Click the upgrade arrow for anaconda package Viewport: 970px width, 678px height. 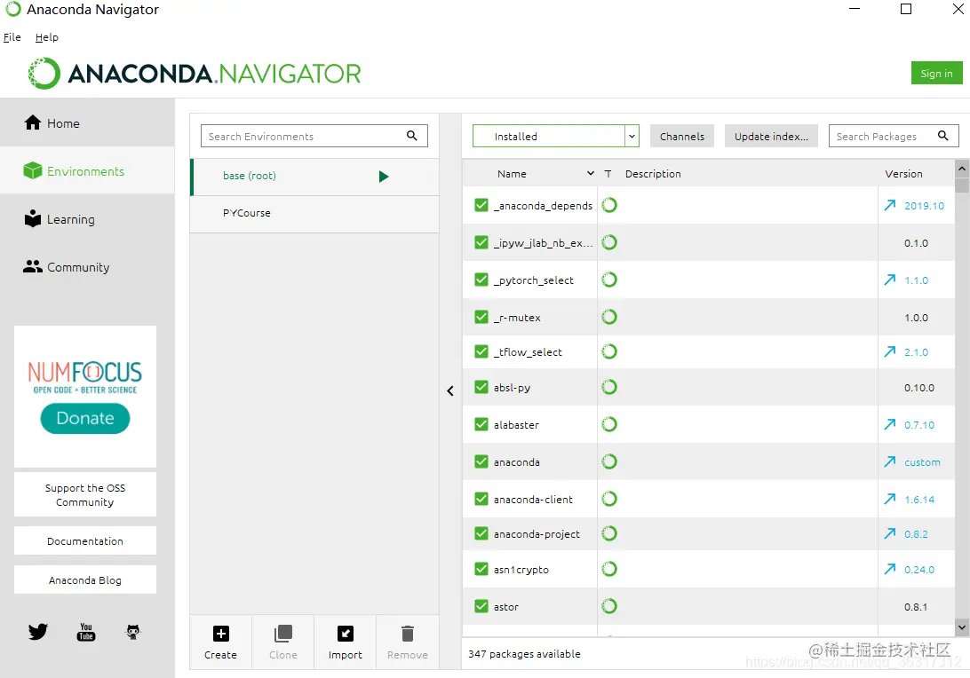889,461
